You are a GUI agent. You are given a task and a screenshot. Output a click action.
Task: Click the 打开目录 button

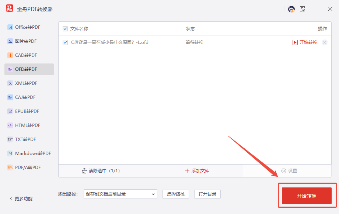click(x=207, y=194)
